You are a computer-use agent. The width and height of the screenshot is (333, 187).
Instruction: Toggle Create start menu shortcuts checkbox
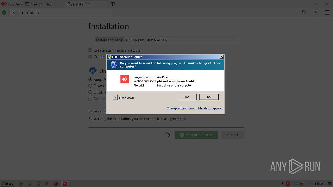pos(90,50)
